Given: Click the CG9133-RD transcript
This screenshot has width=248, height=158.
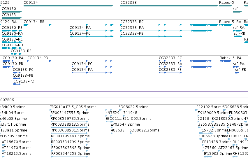Looking at the screenshot, I should pos(12,48).
